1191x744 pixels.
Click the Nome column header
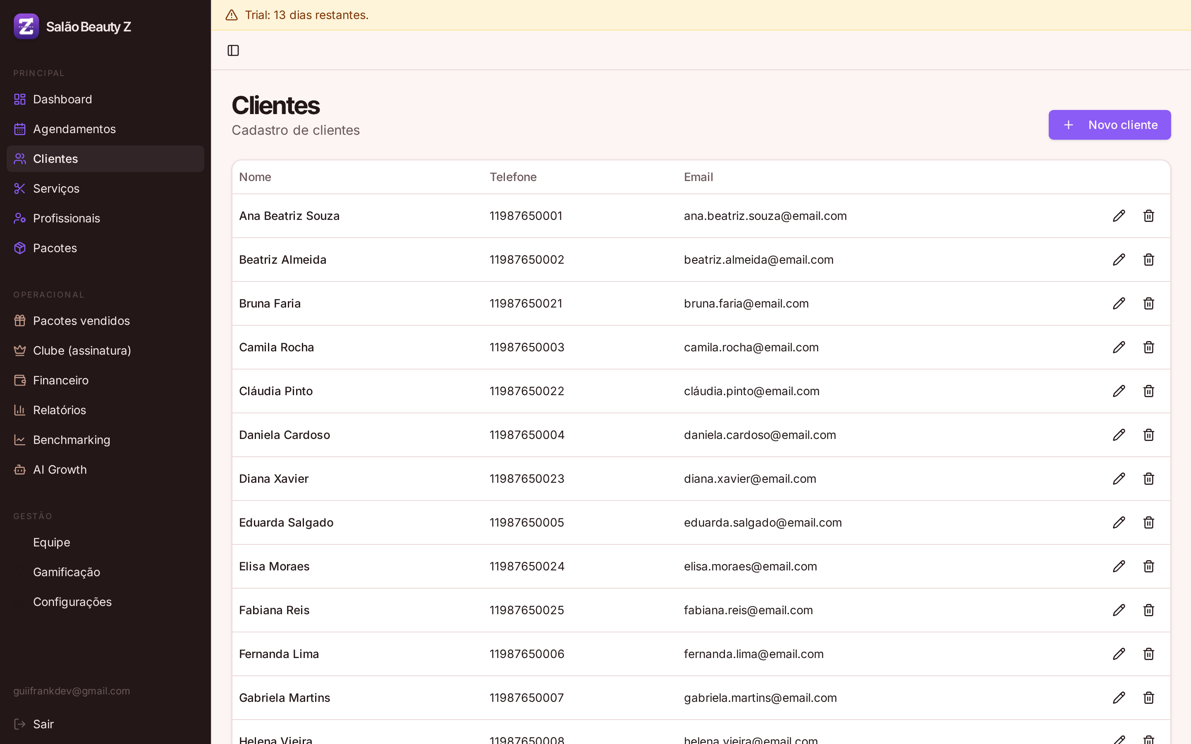click(x=255, y=177)
